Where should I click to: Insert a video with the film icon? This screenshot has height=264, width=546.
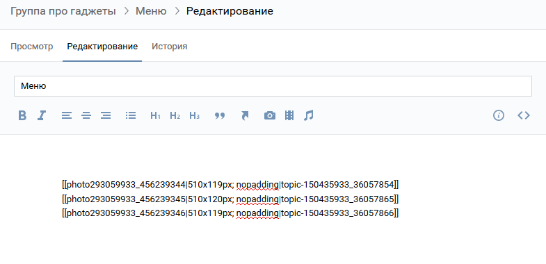(x=289, y=115)
